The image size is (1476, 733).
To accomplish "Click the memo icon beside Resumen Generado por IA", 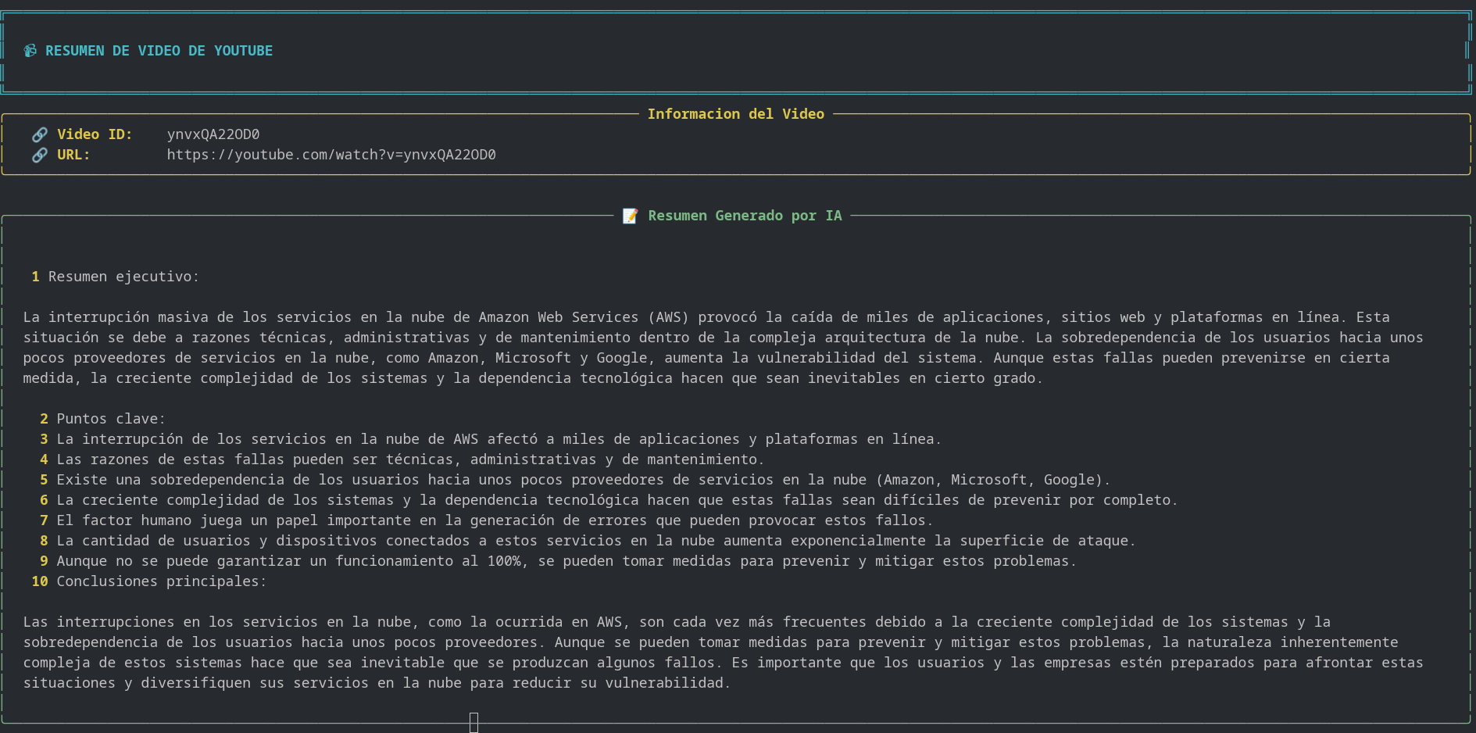I will pyautogui.click(x=630, y=216).
